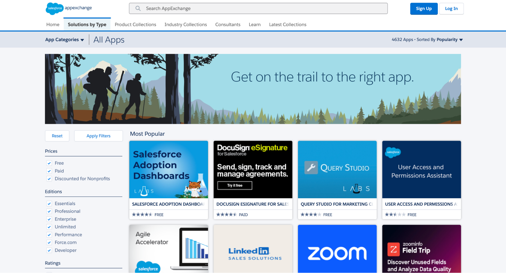The image size is (506, 273).
Task: Open the Latest Collections tab
Action: click(288, 24)
